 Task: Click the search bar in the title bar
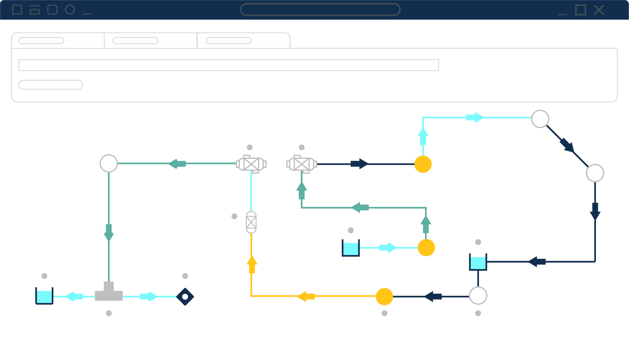pos(320,9)
